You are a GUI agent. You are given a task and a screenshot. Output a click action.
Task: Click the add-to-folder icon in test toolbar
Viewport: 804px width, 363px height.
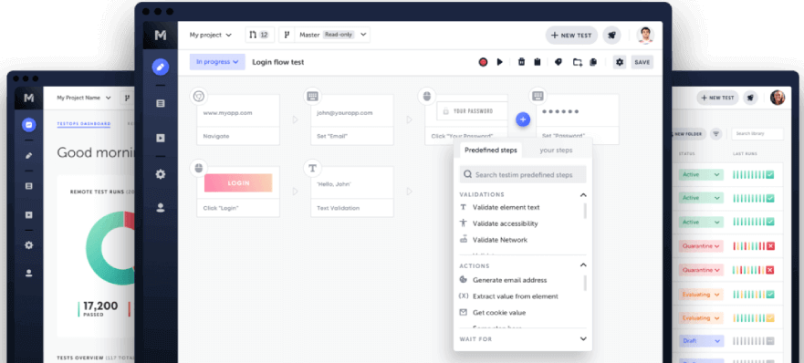coord(578,62)
